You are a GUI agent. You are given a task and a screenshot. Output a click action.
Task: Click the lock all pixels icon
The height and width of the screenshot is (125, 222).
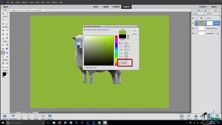pos(206,10)
